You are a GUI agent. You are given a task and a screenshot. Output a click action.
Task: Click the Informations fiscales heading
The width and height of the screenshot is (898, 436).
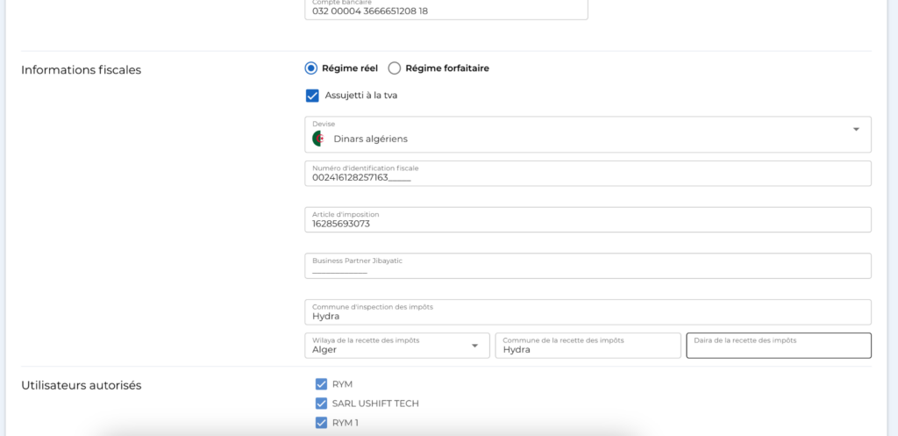pyautogui.click(x=81, y=70)
